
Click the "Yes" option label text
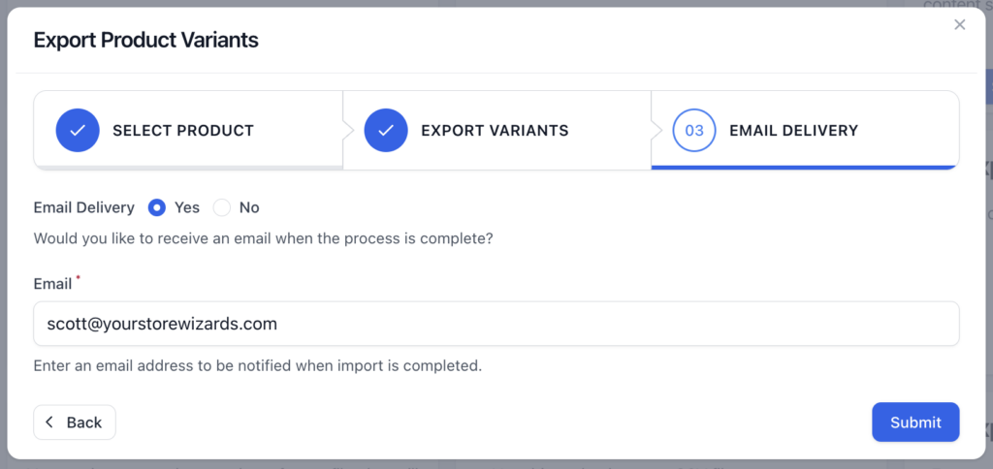pos(187,207)
